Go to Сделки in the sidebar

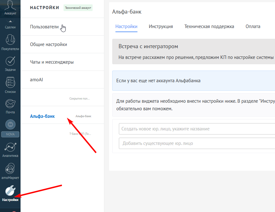pos(10,25)
